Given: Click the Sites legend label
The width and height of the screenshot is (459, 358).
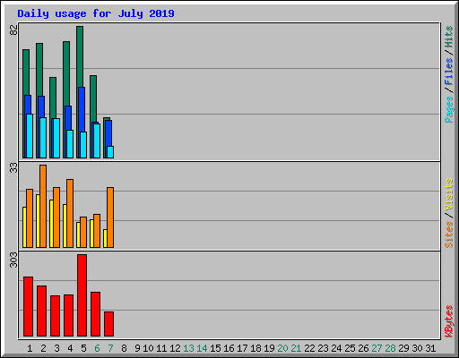Looking at the screenshot, I should click(x=448, y=234).
